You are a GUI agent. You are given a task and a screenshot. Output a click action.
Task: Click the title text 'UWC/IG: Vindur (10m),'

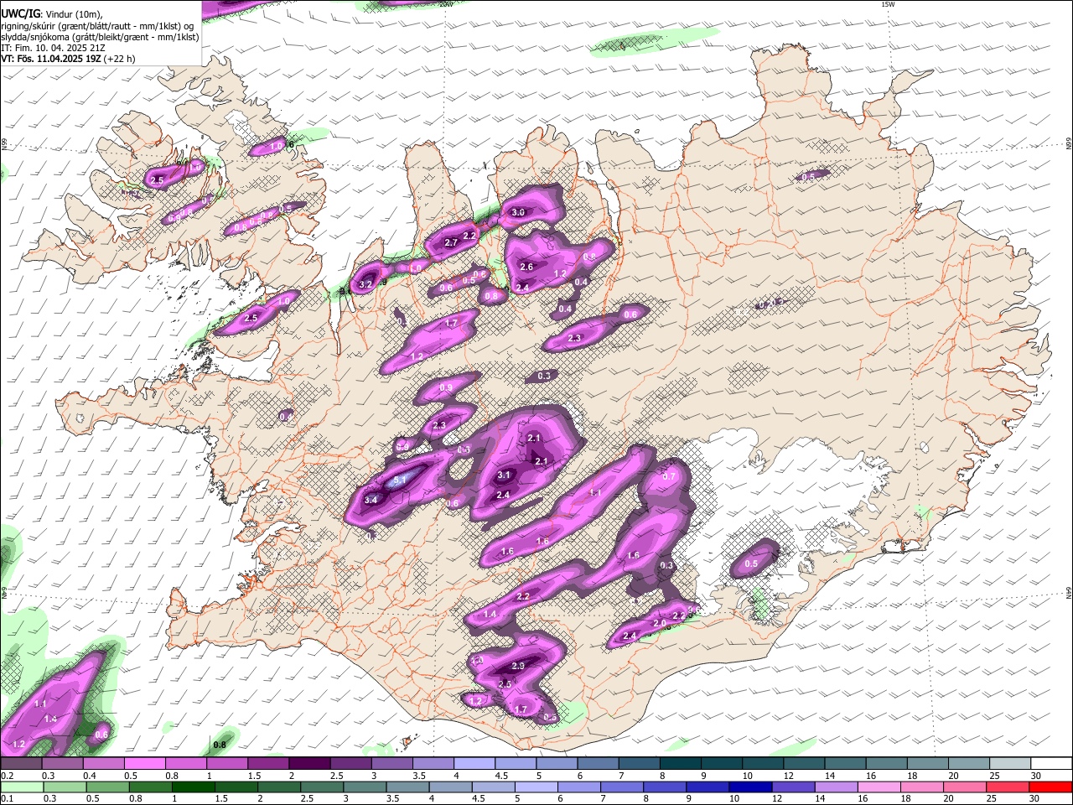point(52,14)
